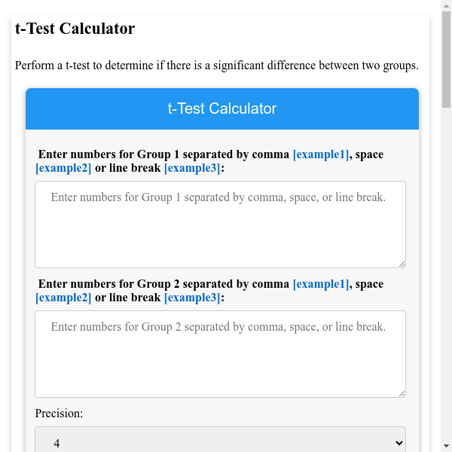
Task: Click the Group 2 textarea resize handle
Action: coord(402,392)
